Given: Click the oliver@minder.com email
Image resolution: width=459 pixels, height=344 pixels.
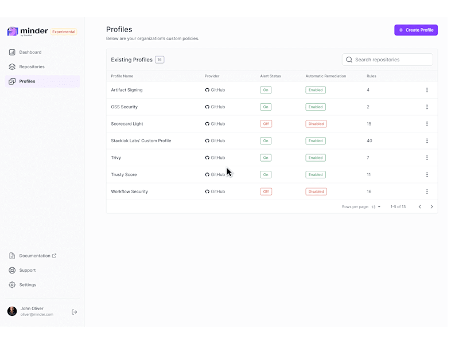Looking at the screenshot, I should [37, 315].
